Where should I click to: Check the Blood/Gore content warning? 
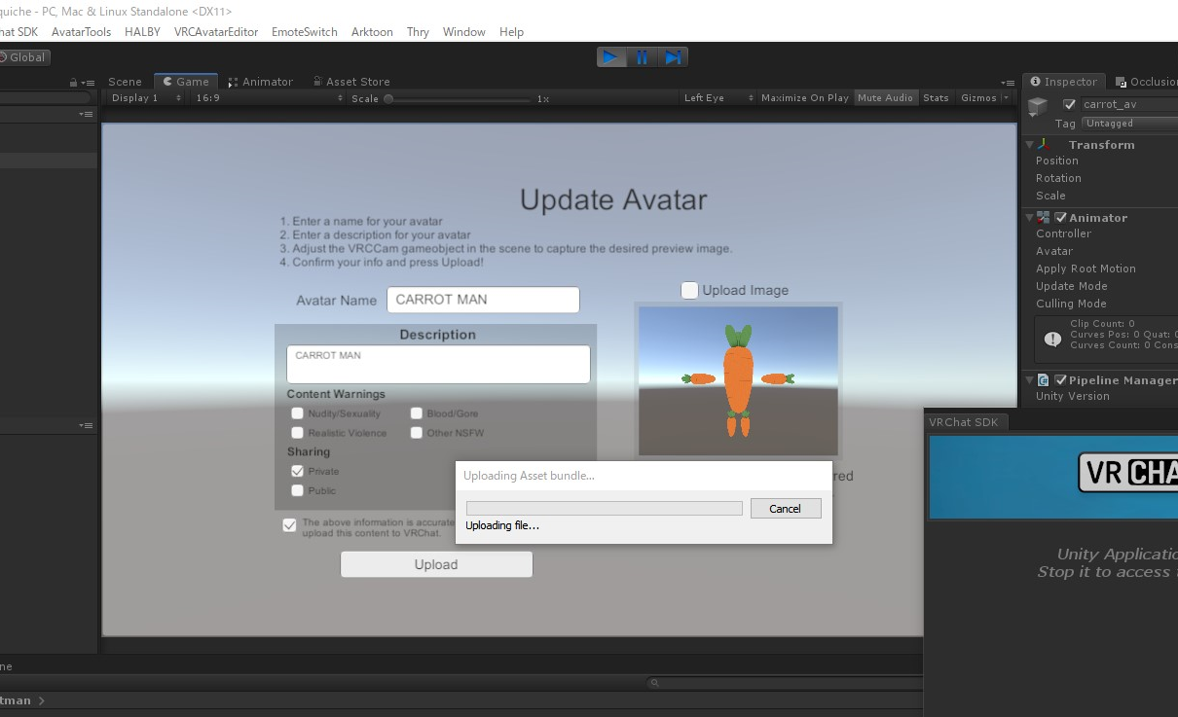(417, 413)
